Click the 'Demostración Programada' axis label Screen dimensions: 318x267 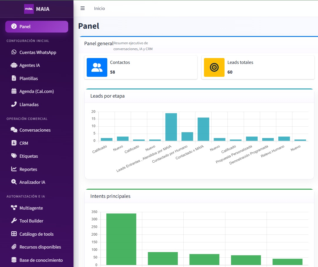(x=249, y=155)
